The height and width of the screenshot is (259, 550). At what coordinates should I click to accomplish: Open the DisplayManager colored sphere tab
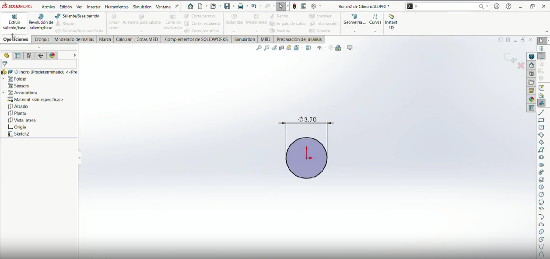53,56
